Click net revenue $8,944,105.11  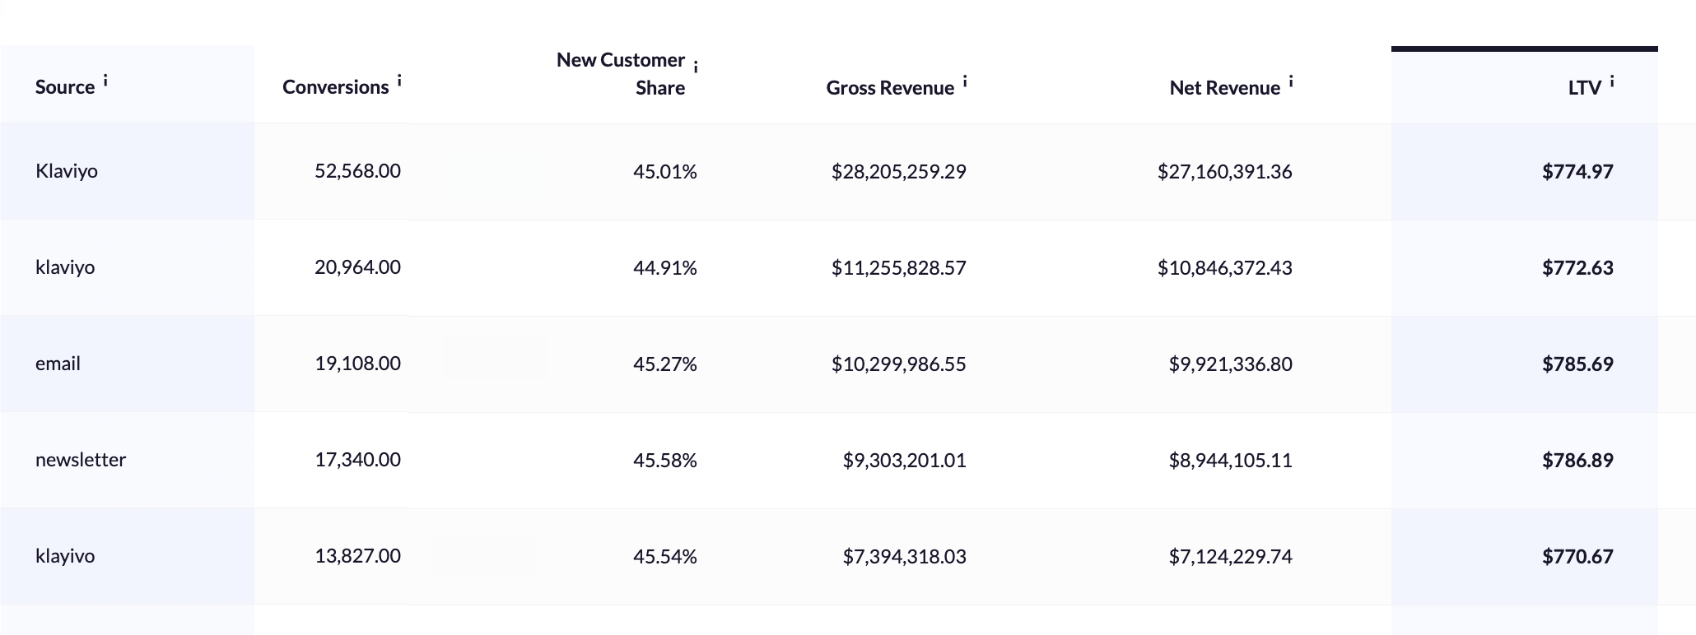(1231, 461)
